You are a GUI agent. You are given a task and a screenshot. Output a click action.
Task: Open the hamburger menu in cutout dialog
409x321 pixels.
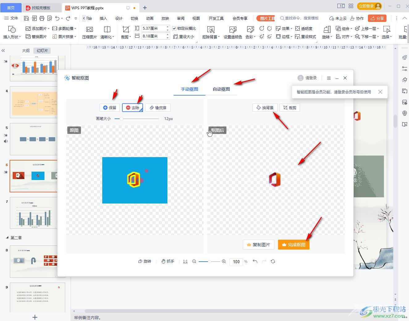click(x=329, y=78)
